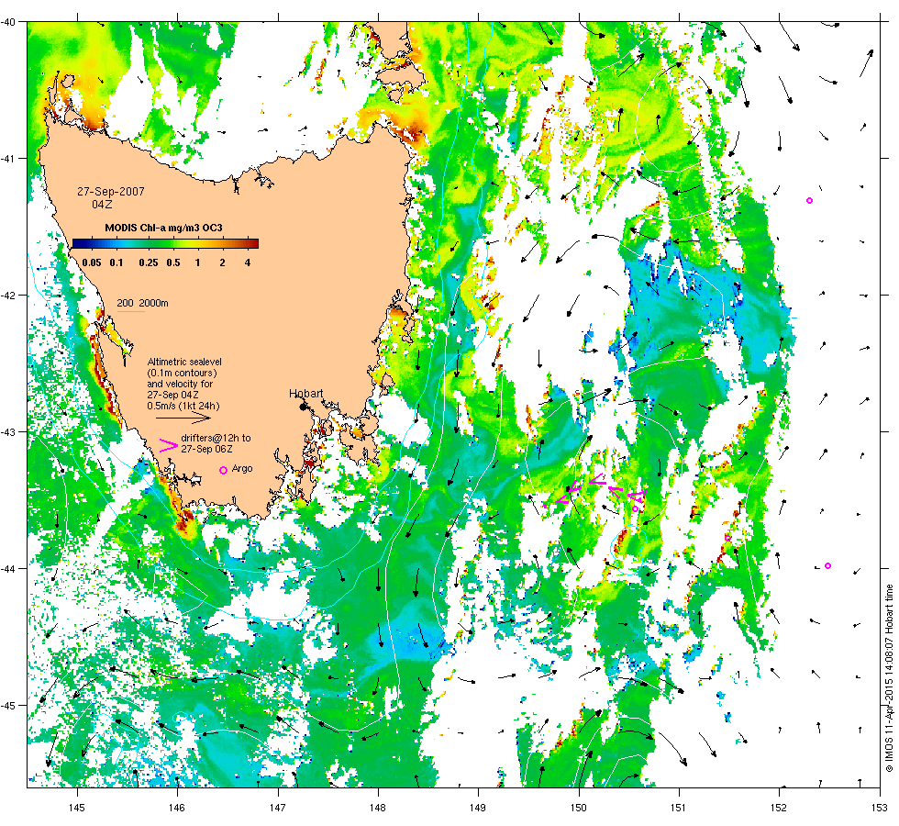This screenshot has height=826, width=899.
Task: Click the 4 value at the color scale's end
Action: [x=248, y=262]
